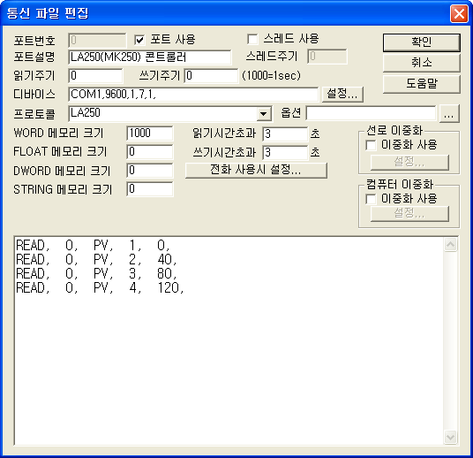Expand the 프로토콜 LA250 dropdown arrow
The image size is (473, 458).
(x=264, y=114)
